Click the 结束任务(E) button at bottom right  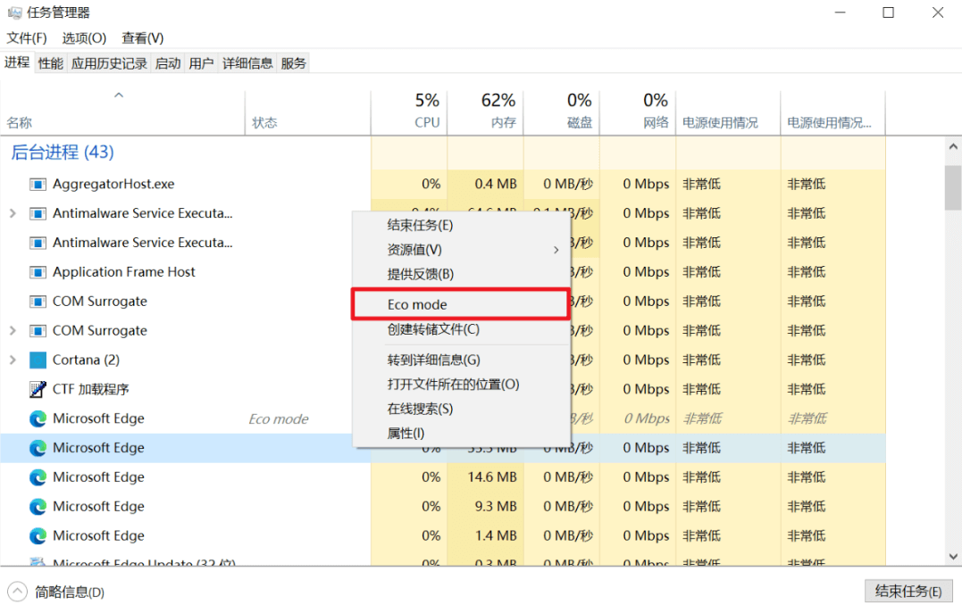point(908,591)
